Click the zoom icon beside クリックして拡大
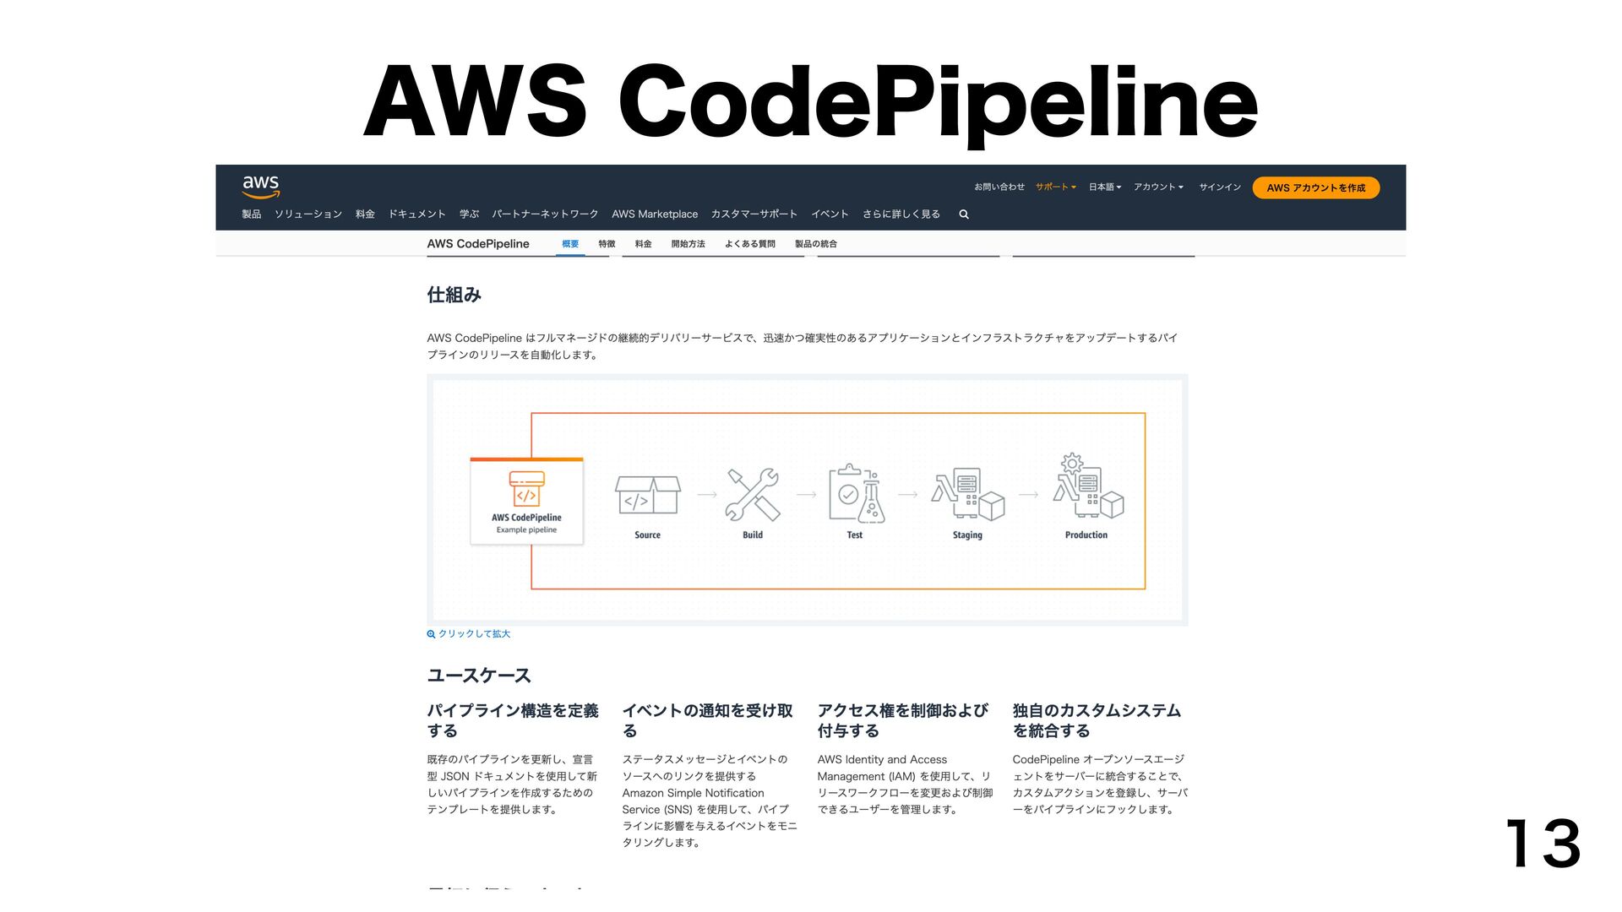 [x=431, y=634]
